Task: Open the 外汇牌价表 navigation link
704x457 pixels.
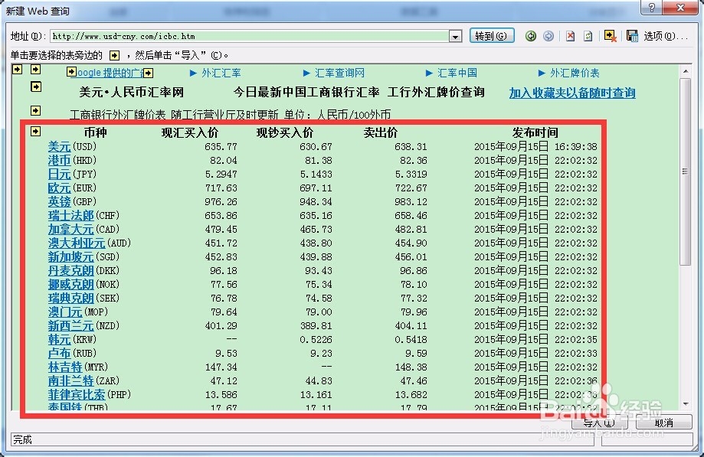Action: (x=575, y=73)
